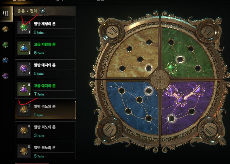Select the 일반 격노의 룬 5 Point orb icon
230x164 pixels.
[24, 151]
